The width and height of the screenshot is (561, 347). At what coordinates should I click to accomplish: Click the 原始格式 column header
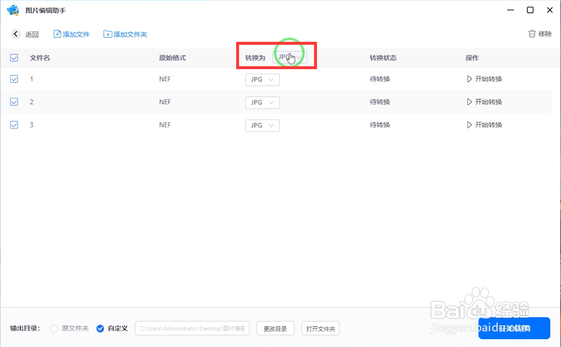[x=172, y=58]
